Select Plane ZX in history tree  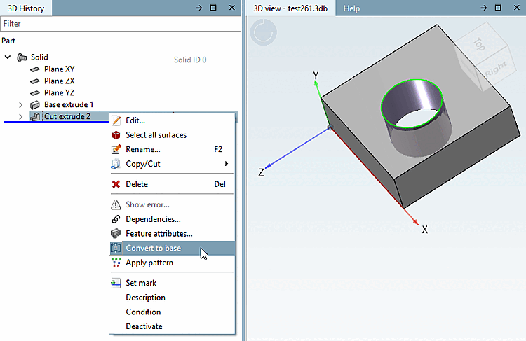click(59, 81)
